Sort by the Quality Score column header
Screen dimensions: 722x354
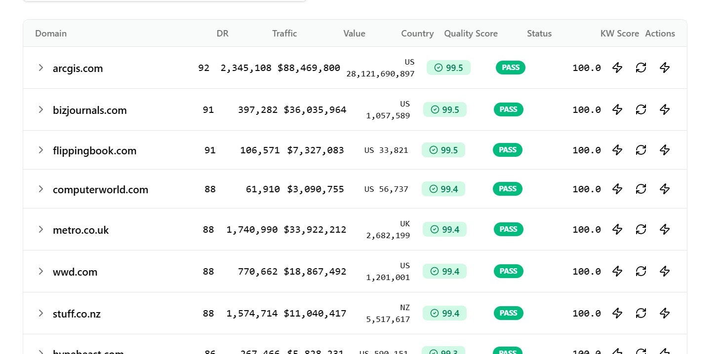click(x=471, y=34)
